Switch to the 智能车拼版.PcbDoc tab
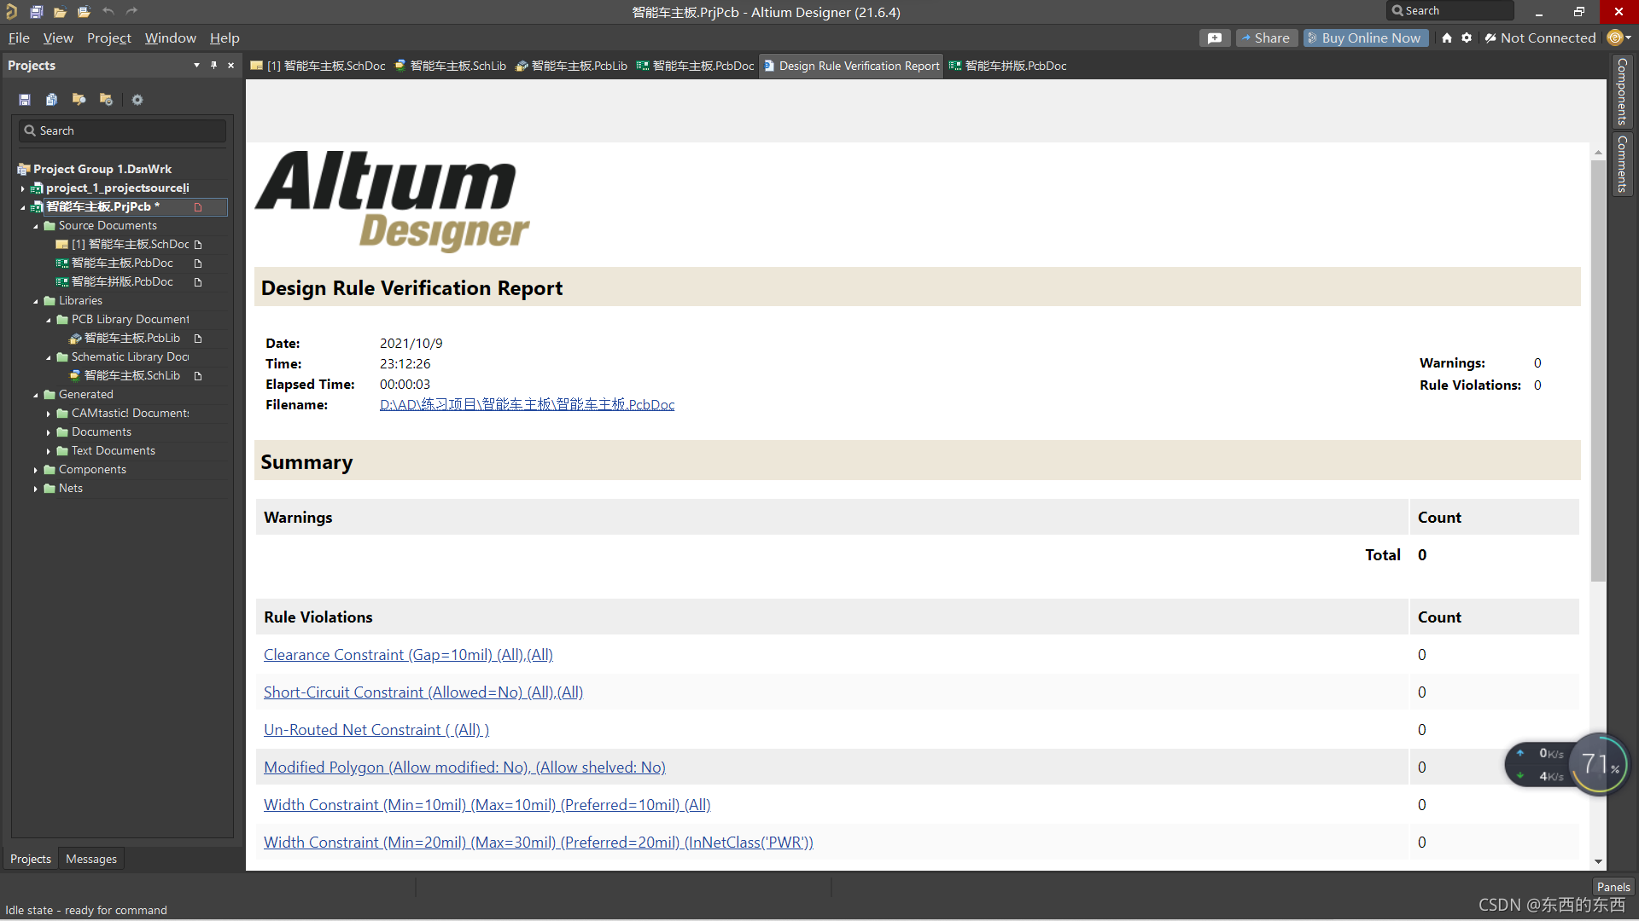Screen dimensions: 1639x921 tap(1007, 66)
